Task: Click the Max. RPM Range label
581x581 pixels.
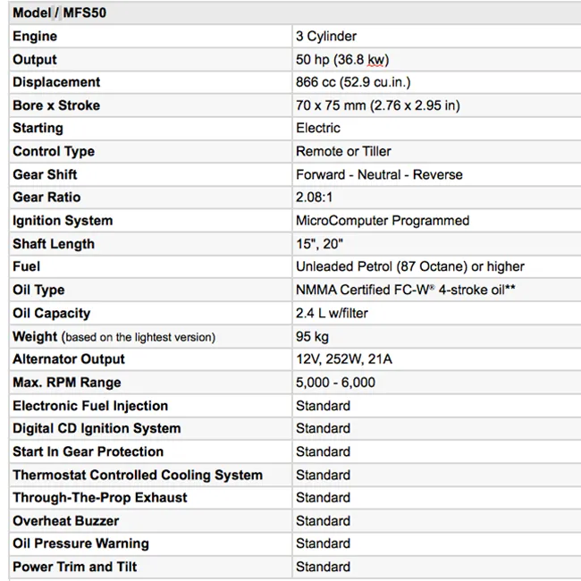Action: click(67, 383)
